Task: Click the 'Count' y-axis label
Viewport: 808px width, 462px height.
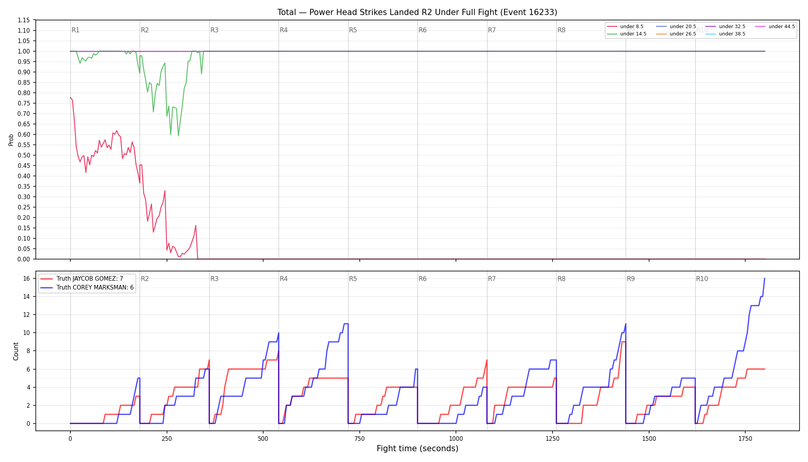Action: click(16, 351)
